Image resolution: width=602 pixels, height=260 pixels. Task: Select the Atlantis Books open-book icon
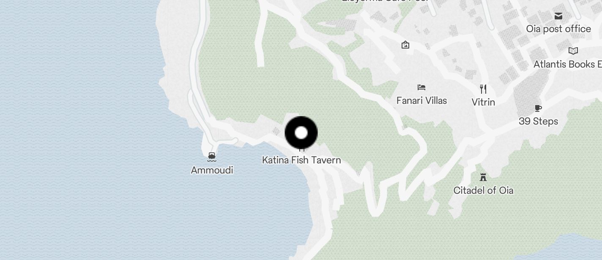573,51
